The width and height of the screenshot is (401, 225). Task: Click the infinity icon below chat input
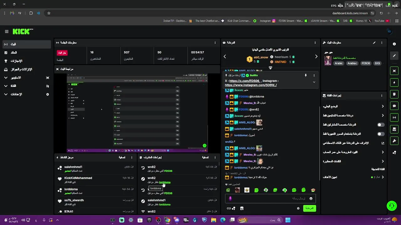[229, 208]
